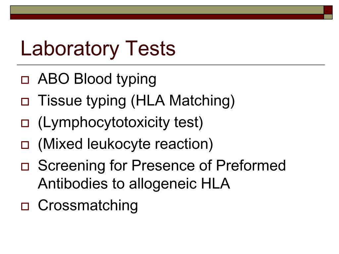Select the Tissue typing (HLA Matching) line

136,101
